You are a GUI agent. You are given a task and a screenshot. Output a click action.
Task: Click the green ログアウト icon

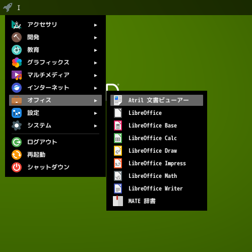pyautogui.click(x=17, y=142)
